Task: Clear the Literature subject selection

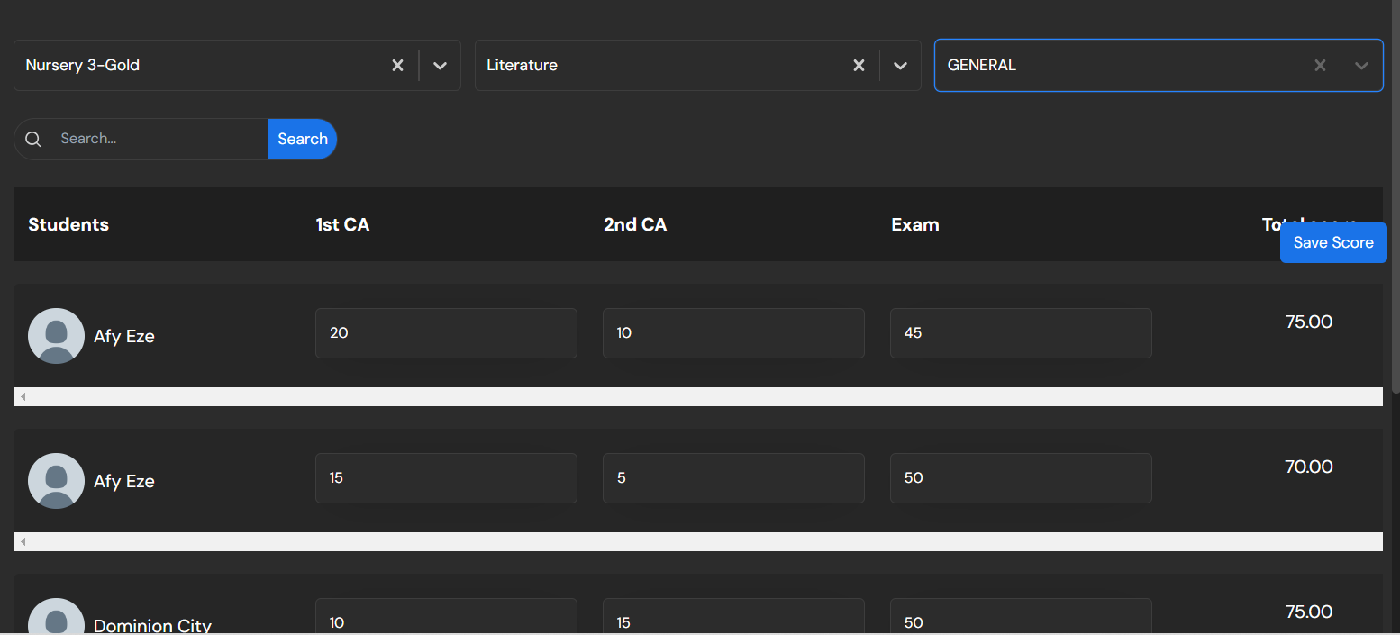Action: (x=859, y=66)
